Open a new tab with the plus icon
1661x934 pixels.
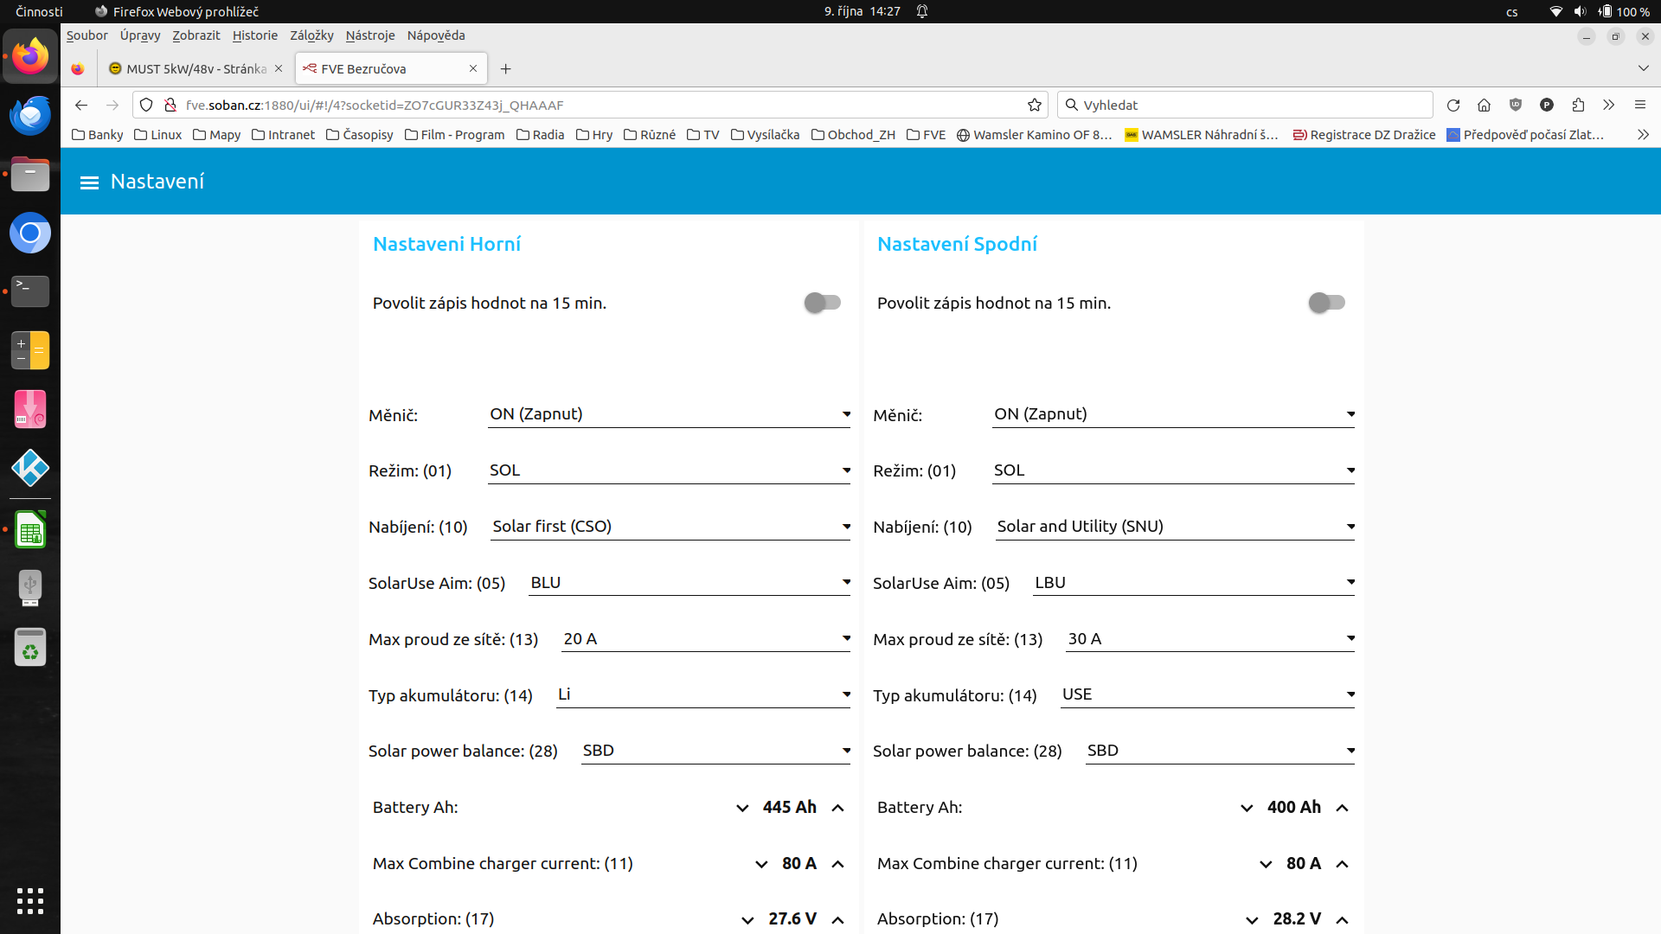pos(506,69)
